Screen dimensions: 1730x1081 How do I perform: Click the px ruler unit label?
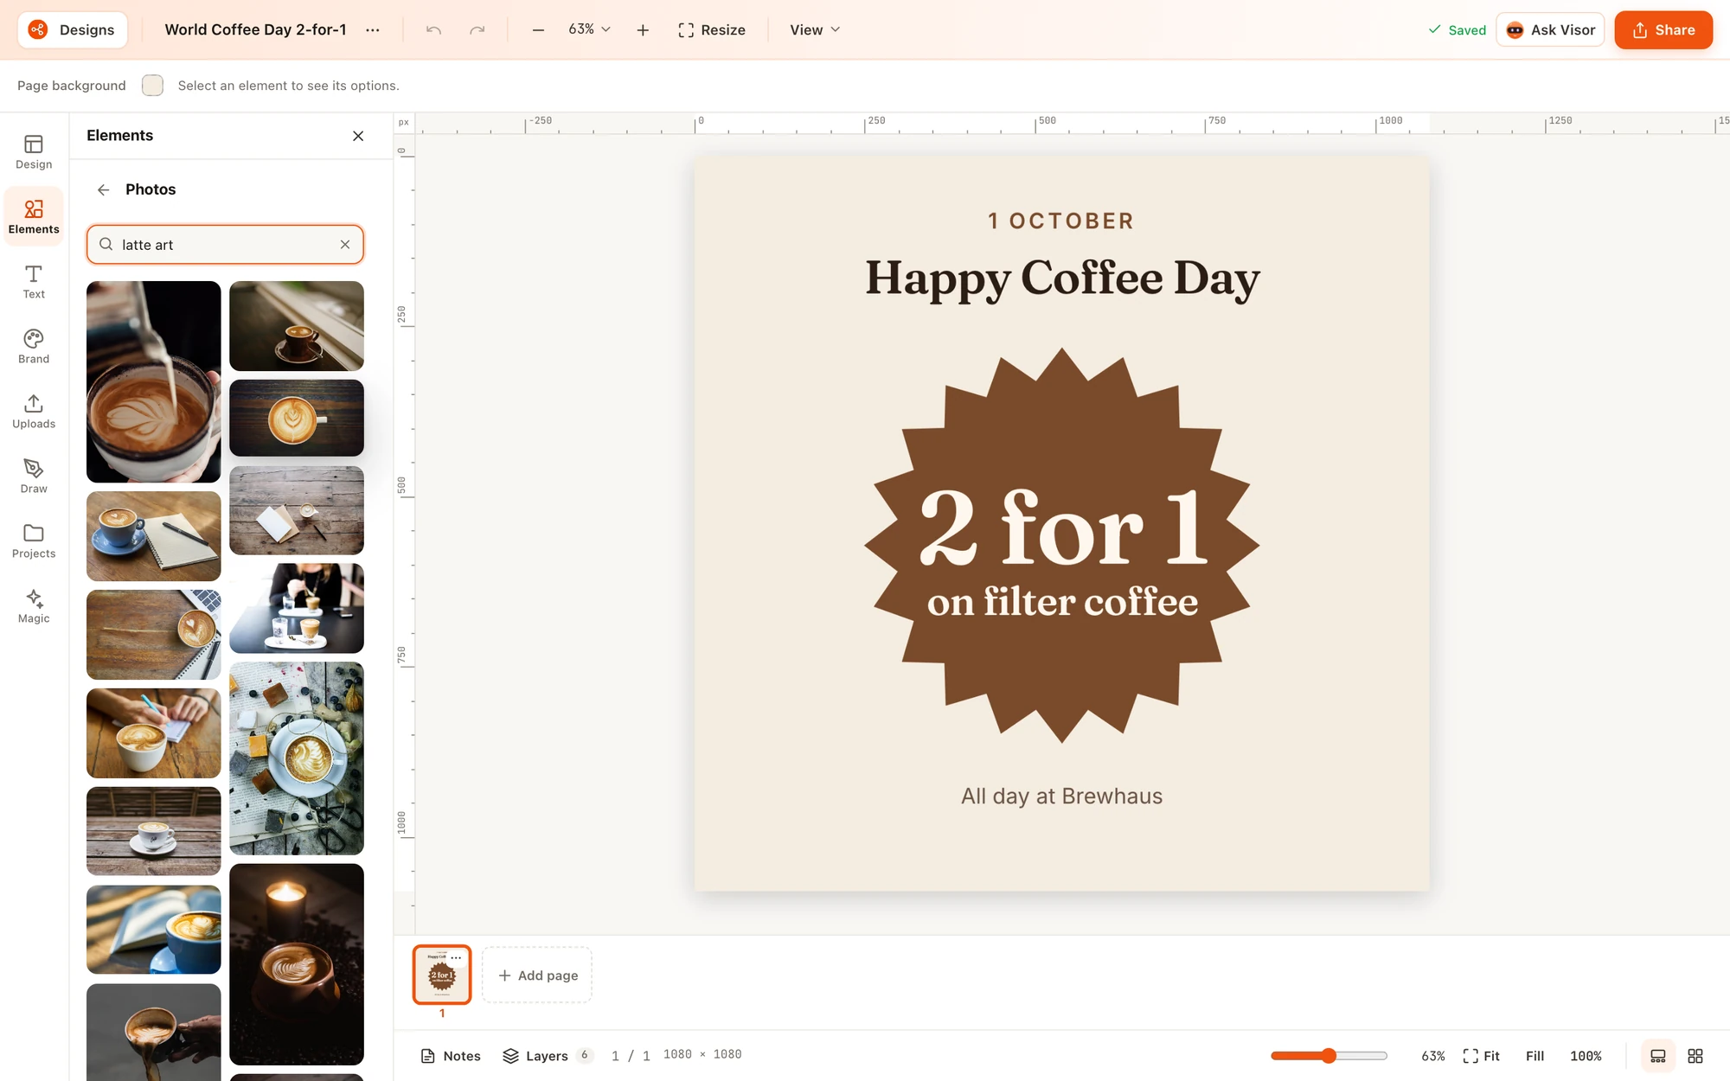(404, 123)
